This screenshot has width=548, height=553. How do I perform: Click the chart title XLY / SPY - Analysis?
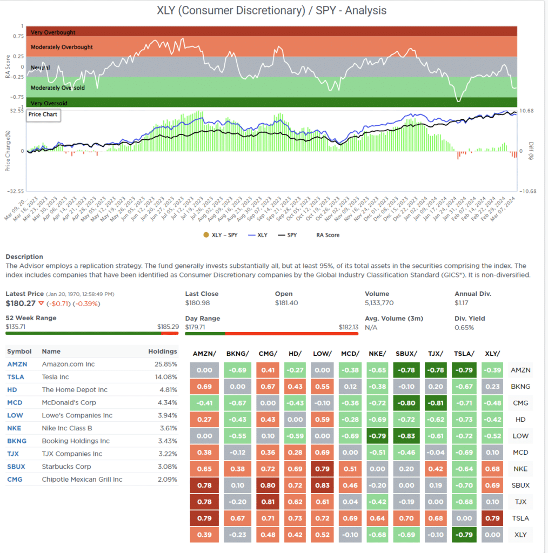click(x=272, y=11)
